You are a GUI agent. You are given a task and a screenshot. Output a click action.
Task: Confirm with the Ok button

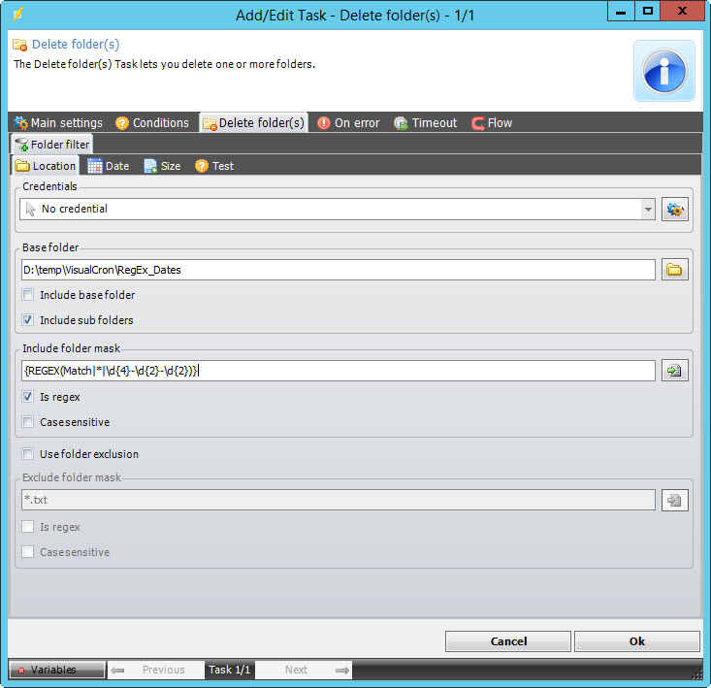click(636, 641)
